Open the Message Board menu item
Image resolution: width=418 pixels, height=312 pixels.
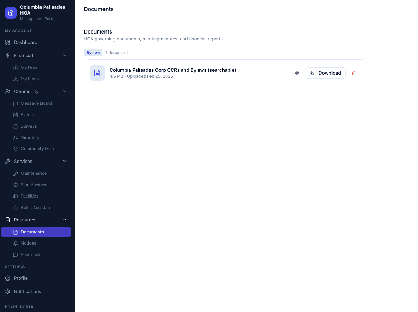(36, 103)
